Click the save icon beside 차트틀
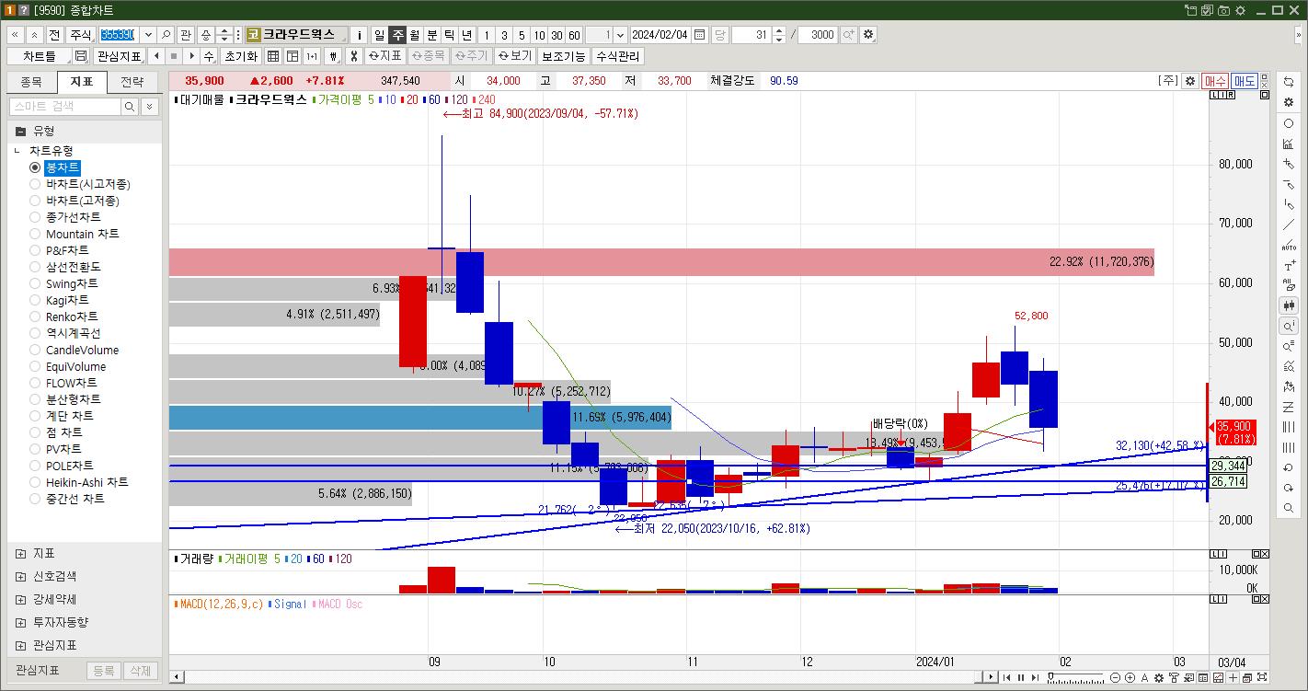 click(81, 56)
